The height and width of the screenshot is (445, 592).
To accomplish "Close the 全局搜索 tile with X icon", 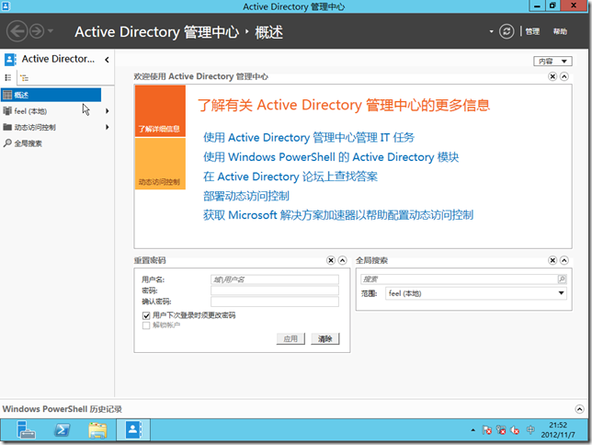I will point(552,260).
